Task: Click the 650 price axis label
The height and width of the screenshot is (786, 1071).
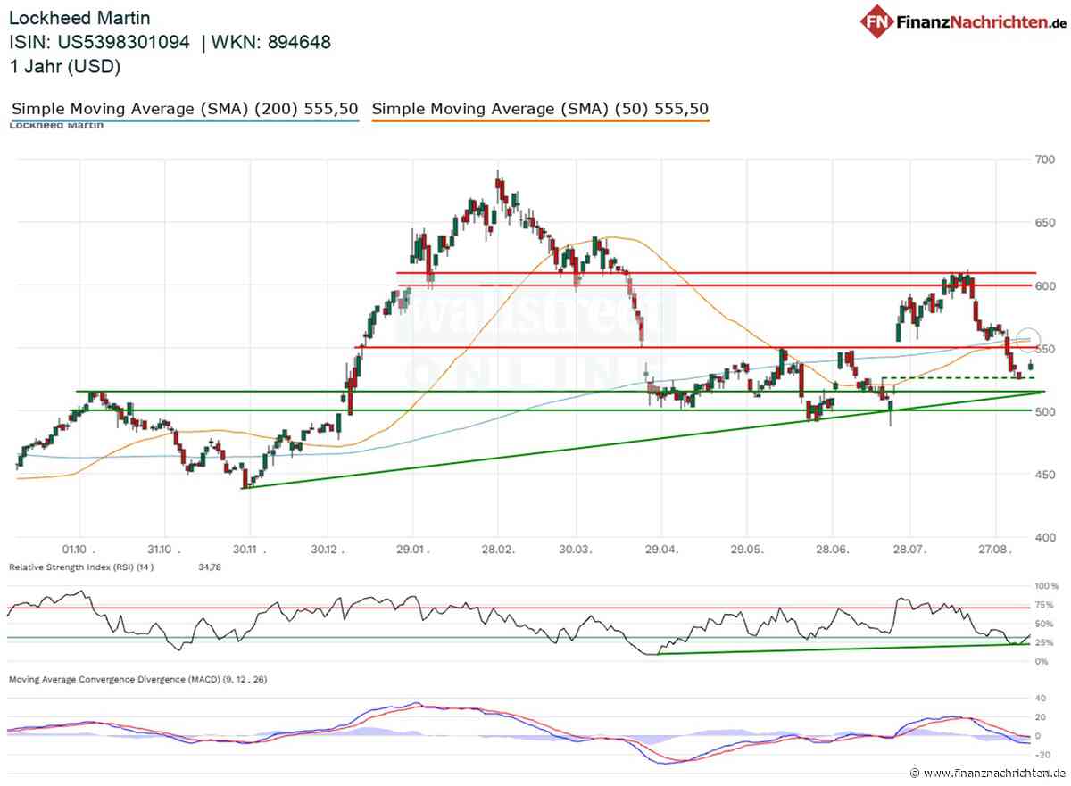Action: (x=1043, y=222)
